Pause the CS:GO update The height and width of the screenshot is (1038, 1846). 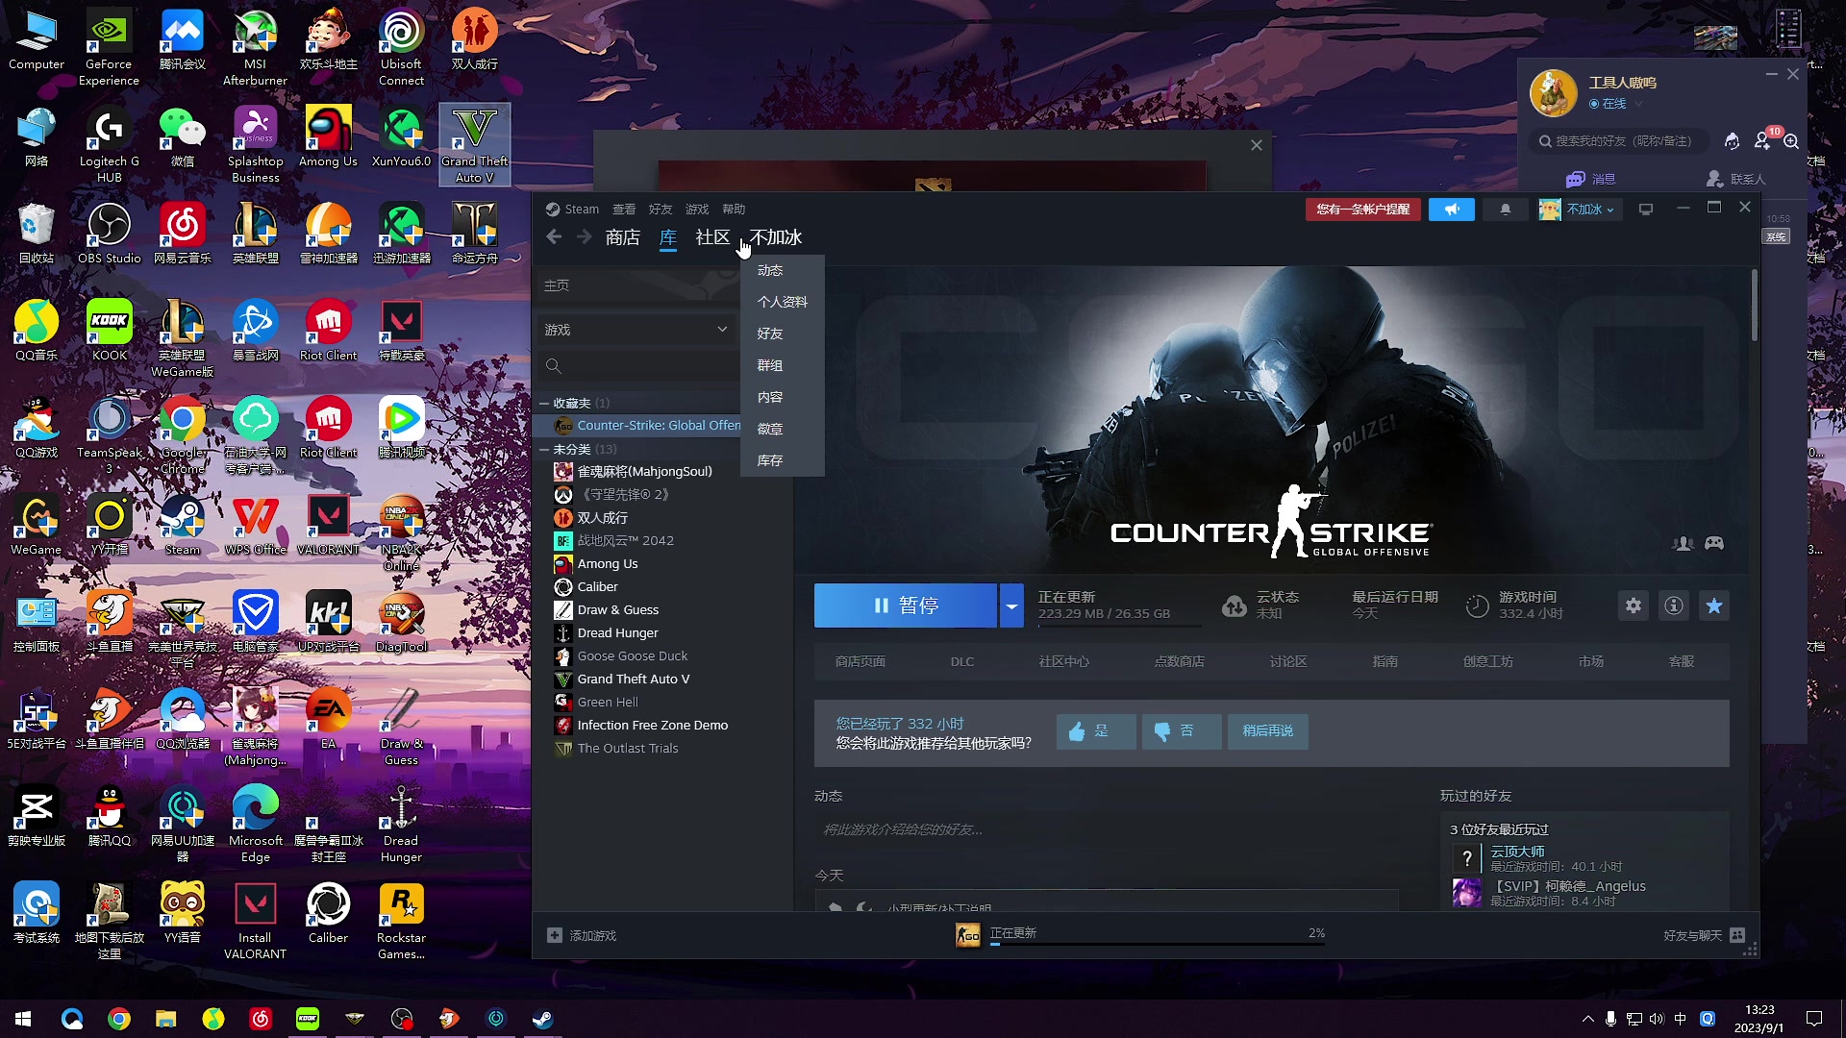[906, 605]
